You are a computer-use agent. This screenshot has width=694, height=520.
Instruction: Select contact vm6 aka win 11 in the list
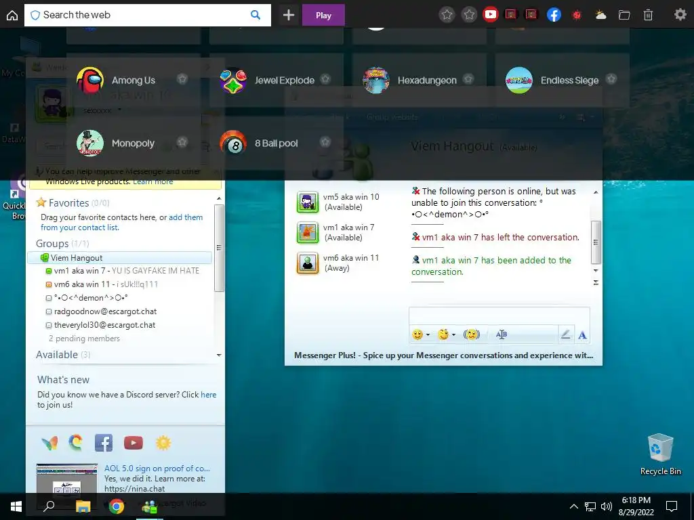(102, 284)
